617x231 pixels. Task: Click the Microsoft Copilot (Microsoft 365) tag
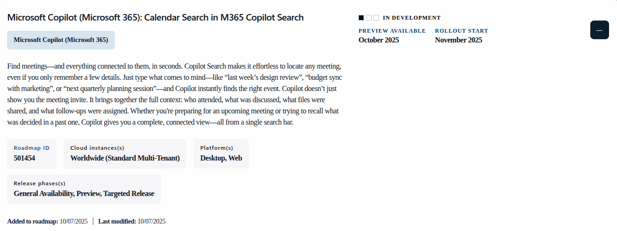pyautogui.click(x=61, y=40)
